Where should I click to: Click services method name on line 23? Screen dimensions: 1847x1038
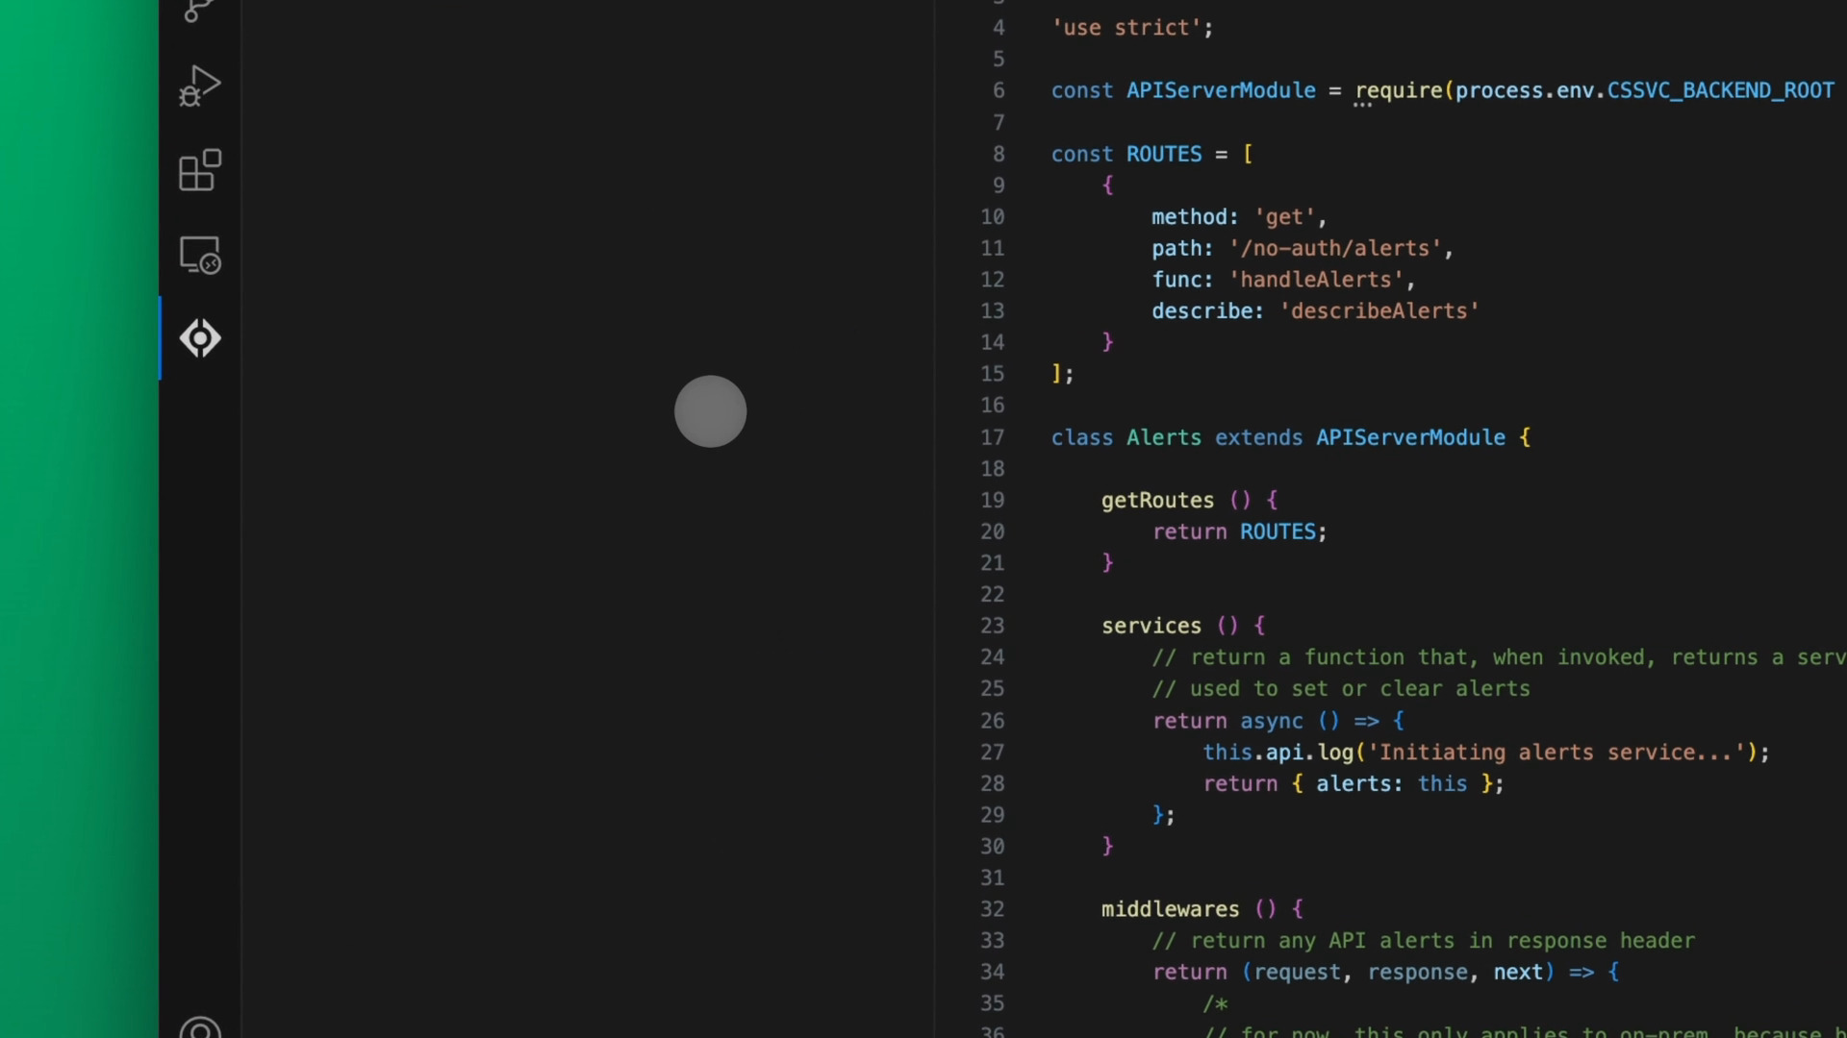(1151, 626)
